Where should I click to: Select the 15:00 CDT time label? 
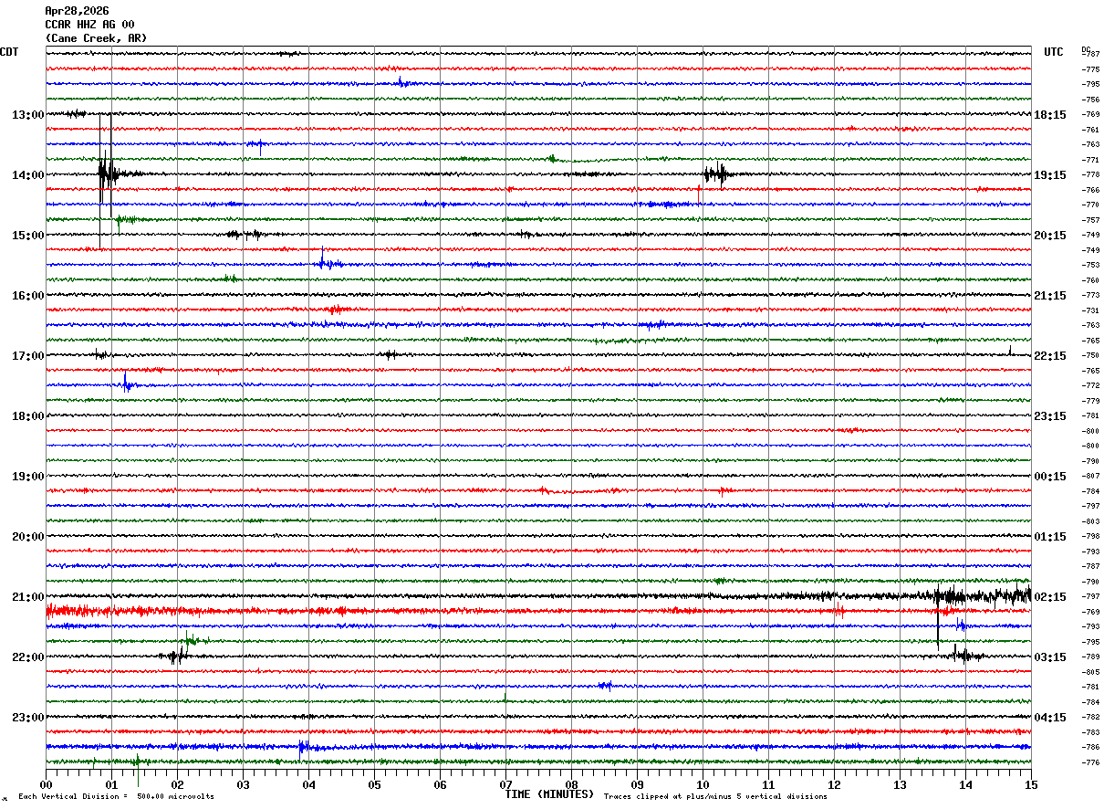27,236
